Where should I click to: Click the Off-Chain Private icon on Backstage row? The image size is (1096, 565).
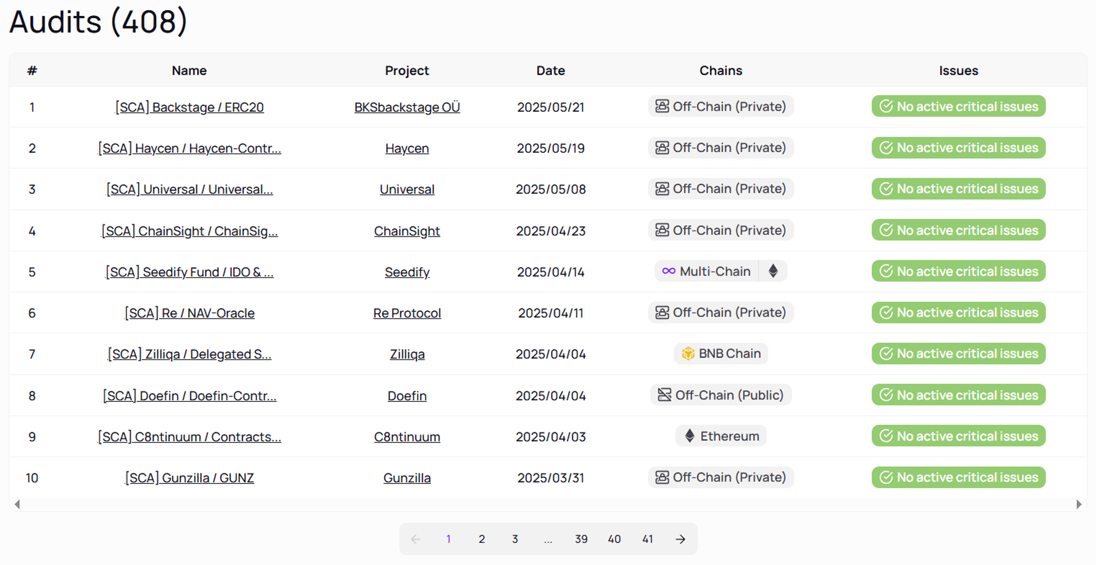coord(662,107)
